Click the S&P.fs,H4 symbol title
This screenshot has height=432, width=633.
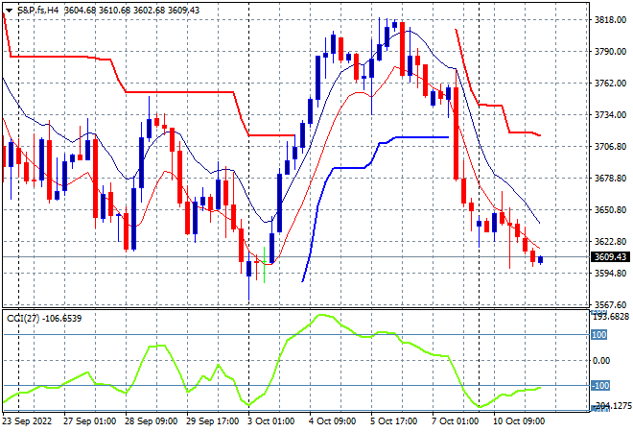pos(37,11)
